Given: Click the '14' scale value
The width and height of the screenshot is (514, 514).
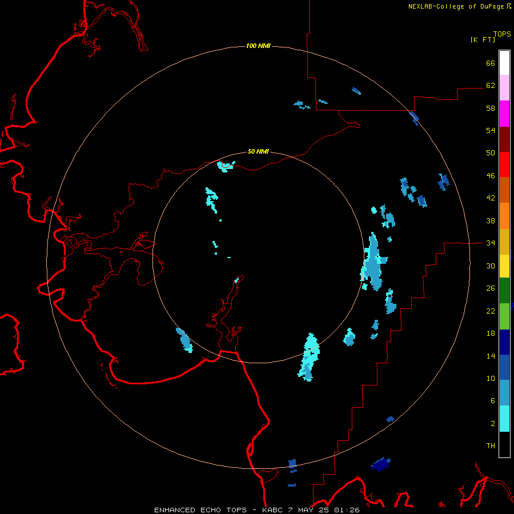Looking at the screenshot, I should tap(491, 356).
